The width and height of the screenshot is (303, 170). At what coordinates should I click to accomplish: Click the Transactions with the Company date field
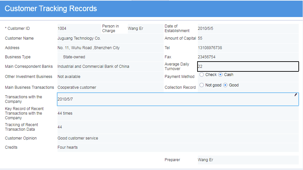(x=178, y=99)
